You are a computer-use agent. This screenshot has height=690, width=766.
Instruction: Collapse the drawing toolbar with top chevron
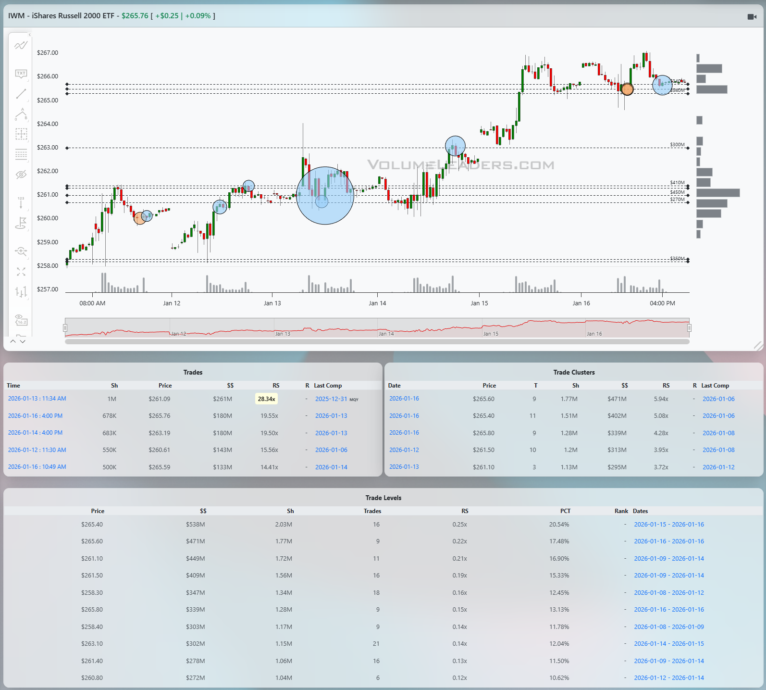click(29, 35)
